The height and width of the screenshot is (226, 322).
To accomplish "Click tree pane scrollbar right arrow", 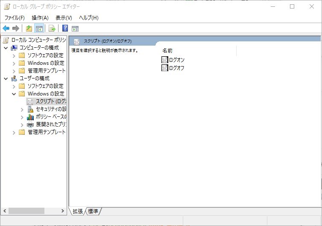I will 63,211.
